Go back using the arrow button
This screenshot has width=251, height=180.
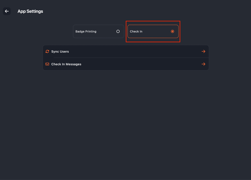(x=7, y=11)
